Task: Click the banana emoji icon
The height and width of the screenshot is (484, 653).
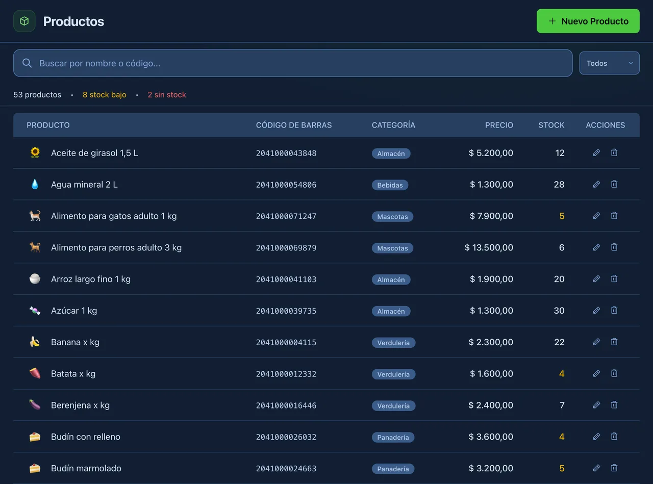Action: 35,342
